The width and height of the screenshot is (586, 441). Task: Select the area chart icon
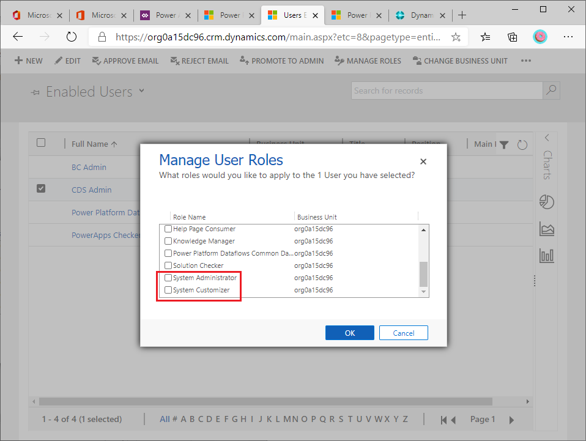tap(547, 229)
